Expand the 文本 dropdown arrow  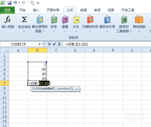[x=76, y=31]
